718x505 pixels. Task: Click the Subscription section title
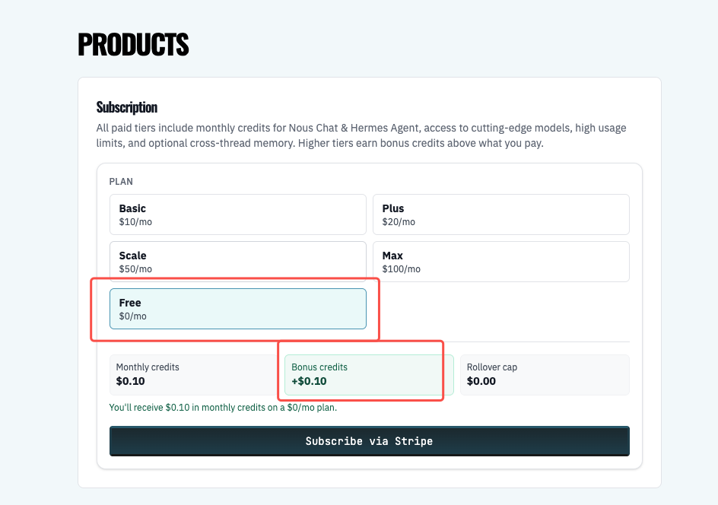(127, 107)
